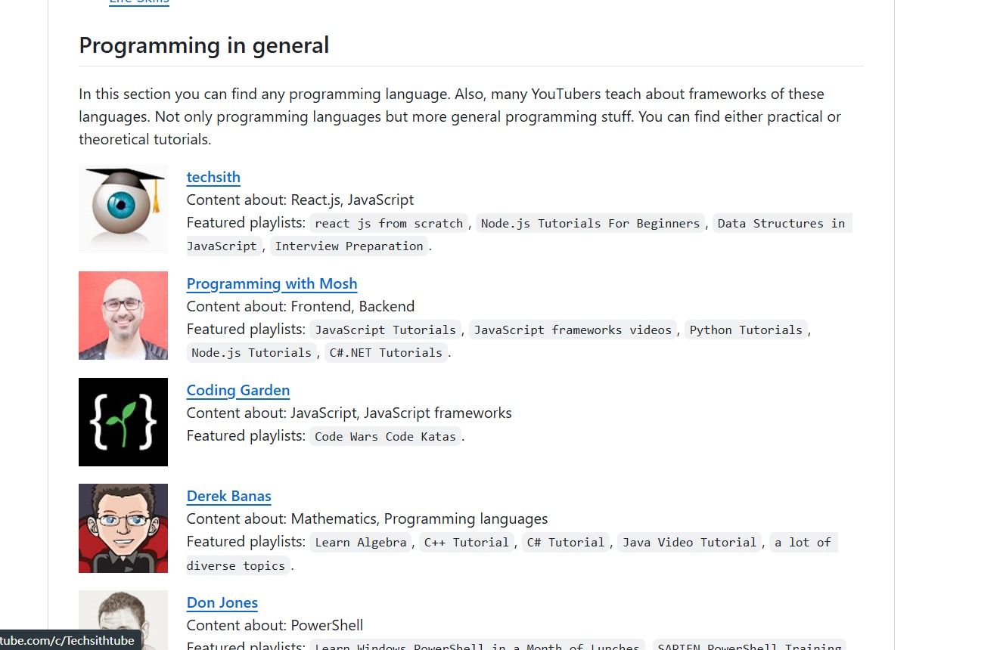
Task: Click the Life Skills link at top
Action: click(x=139, y=2)
